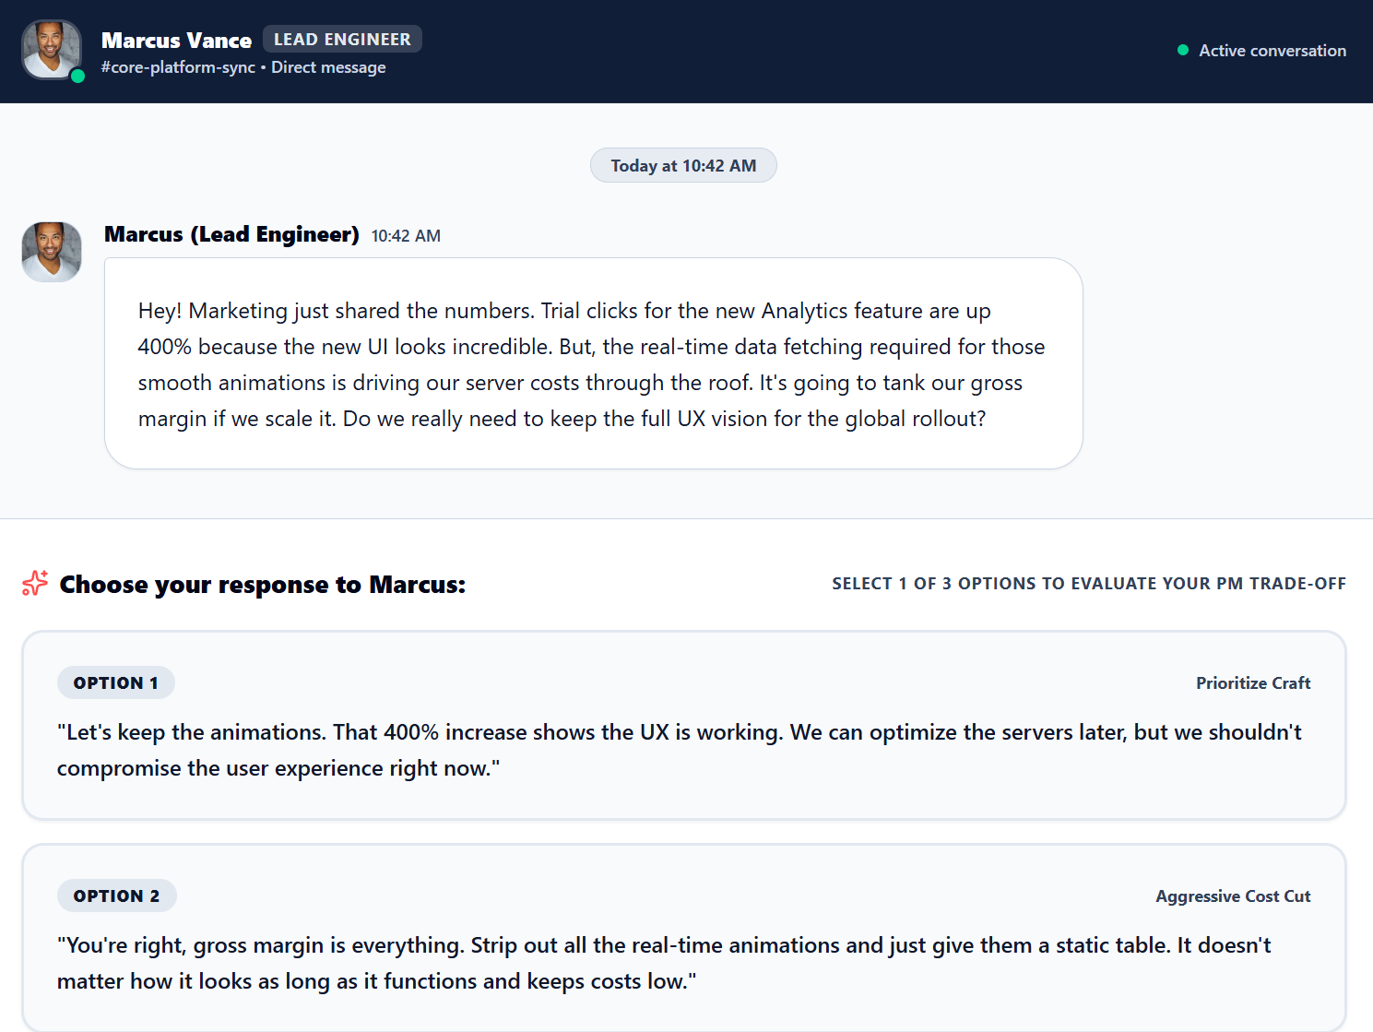The width and height of the screenshot is (1373, 1032).
Task: Click the sender name Marcus (Lead Engineer)
Action: coord(231,234)
